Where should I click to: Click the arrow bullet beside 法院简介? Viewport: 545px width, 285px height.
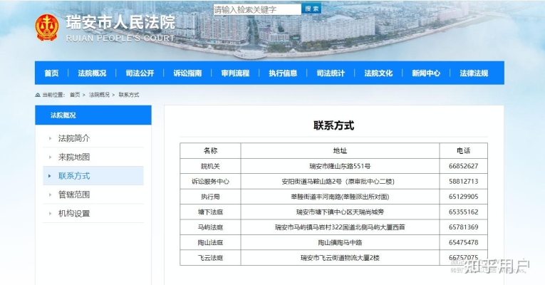50,138
